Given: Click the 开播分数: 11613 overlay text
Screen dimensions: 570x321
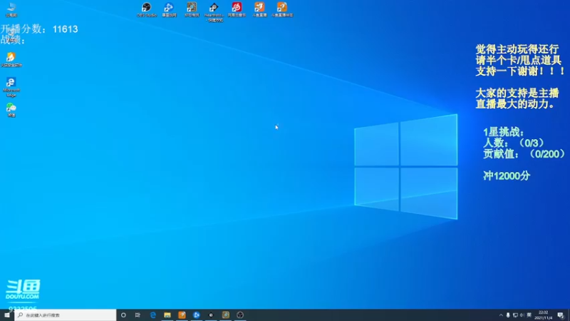Looking at the screenshot, I should pyautogui.click(x=39, y=29).
